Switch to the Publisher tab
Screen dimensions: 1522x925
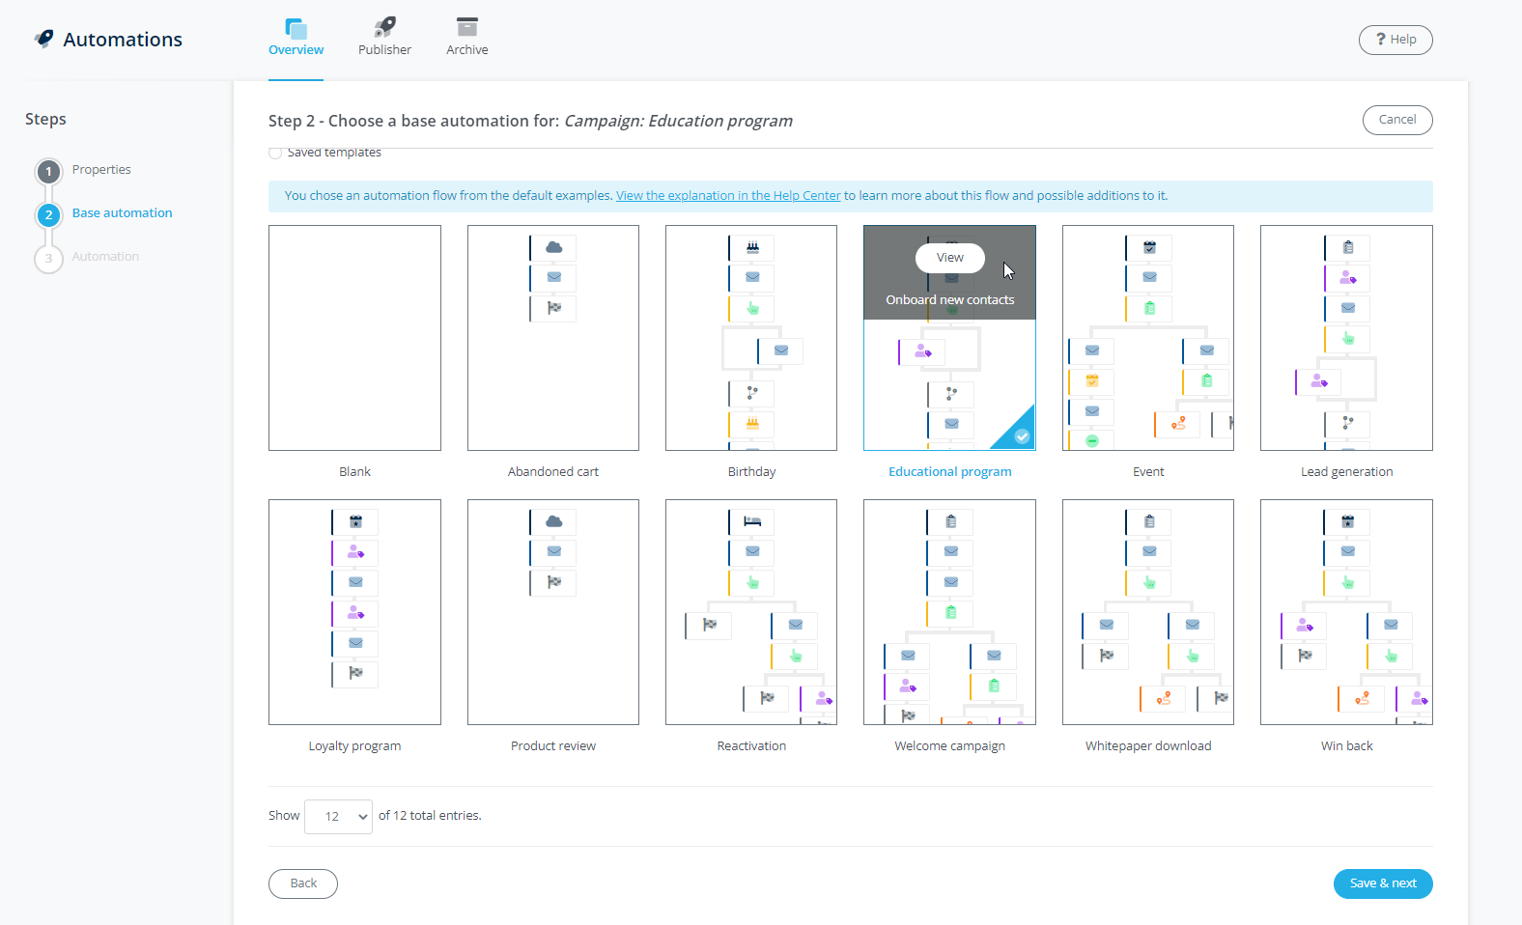click(x=384, y=38)
